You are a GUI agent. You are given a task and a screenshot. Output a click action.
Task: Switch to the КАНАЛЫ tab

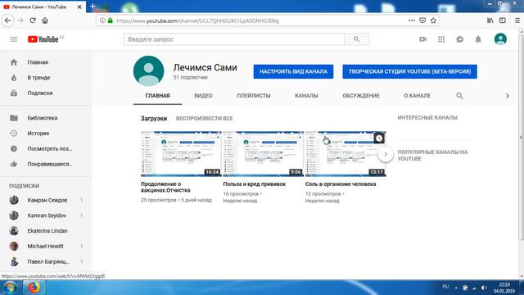click(306, 96)
